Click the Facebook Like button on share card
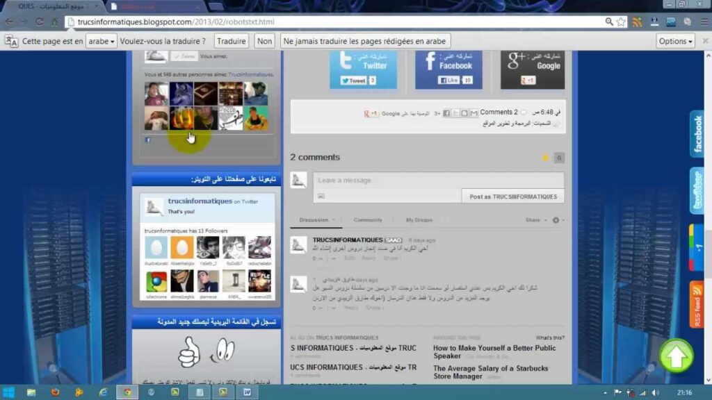712x400 pixels. 448,81
